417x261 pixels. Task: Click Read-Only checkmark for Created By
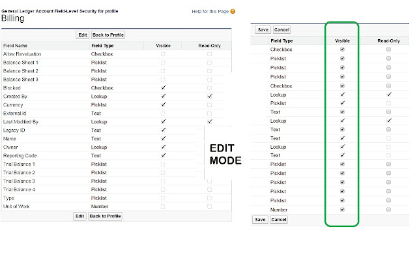(210, 96)
